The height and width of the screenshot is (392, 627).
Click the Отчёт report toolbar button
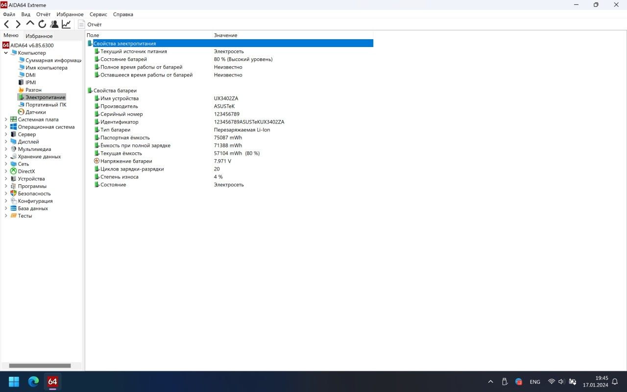[90, 24]
